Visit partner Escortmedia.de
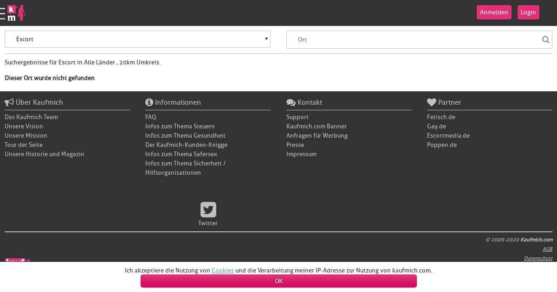The image size is (557, 292). tap(448, 135)
